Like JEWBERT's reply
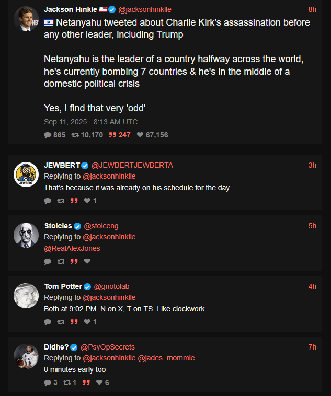Screen dimensions: 331x396 (87, 201)
